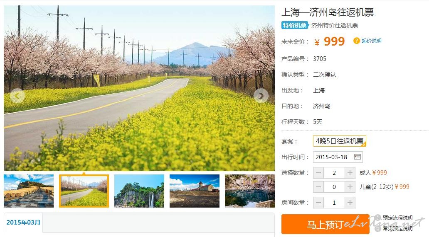Image resolution: width=429 pixels, height=237 pixels.
Task: Decrease adult quantity with minus button
Action: (x=318, y=173)
